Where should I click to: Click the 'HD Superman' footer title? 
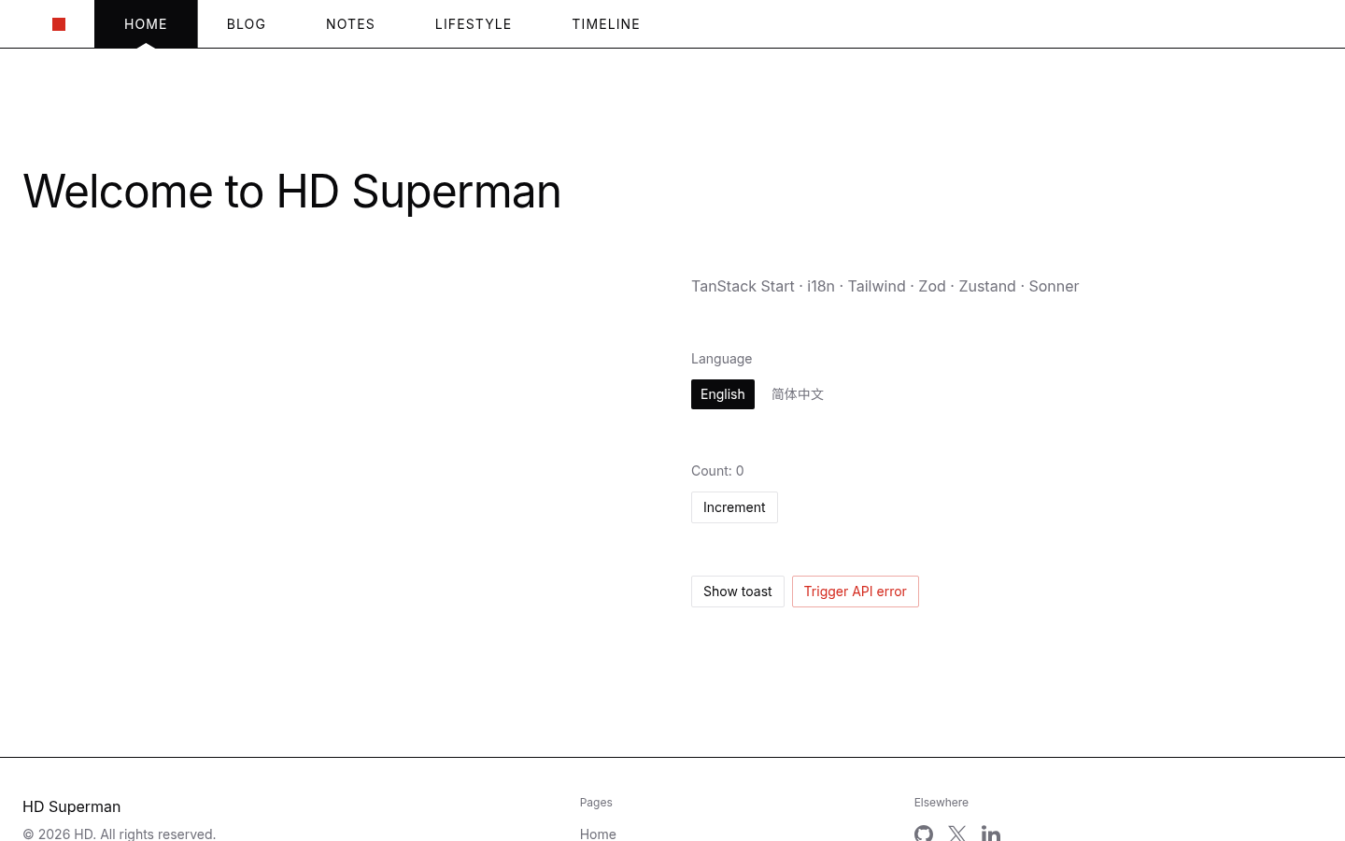coord(72,806)
